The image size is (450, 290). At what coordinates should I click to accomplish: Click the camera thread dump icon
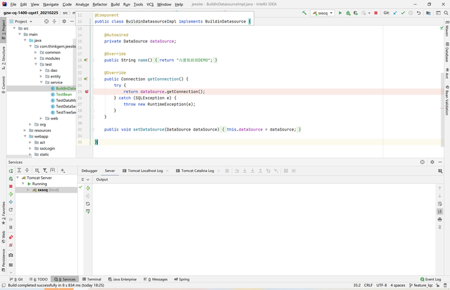point(11,255)
